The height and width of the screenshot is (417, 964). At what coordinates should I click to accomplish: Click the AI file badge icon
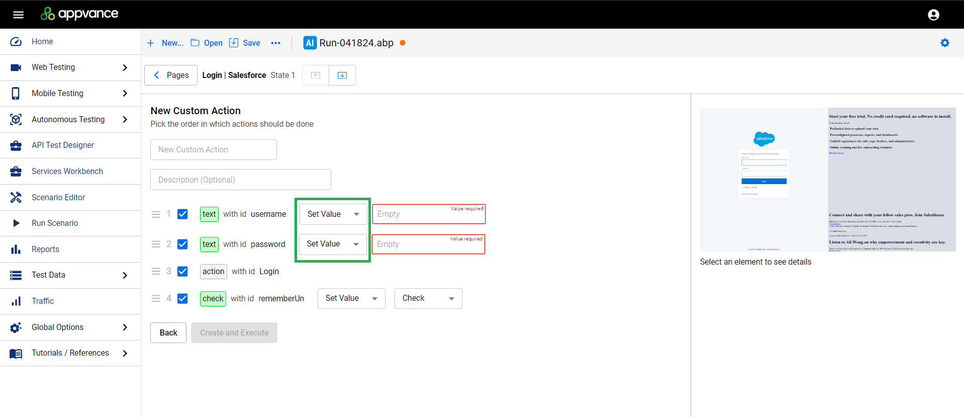[310, 43]
